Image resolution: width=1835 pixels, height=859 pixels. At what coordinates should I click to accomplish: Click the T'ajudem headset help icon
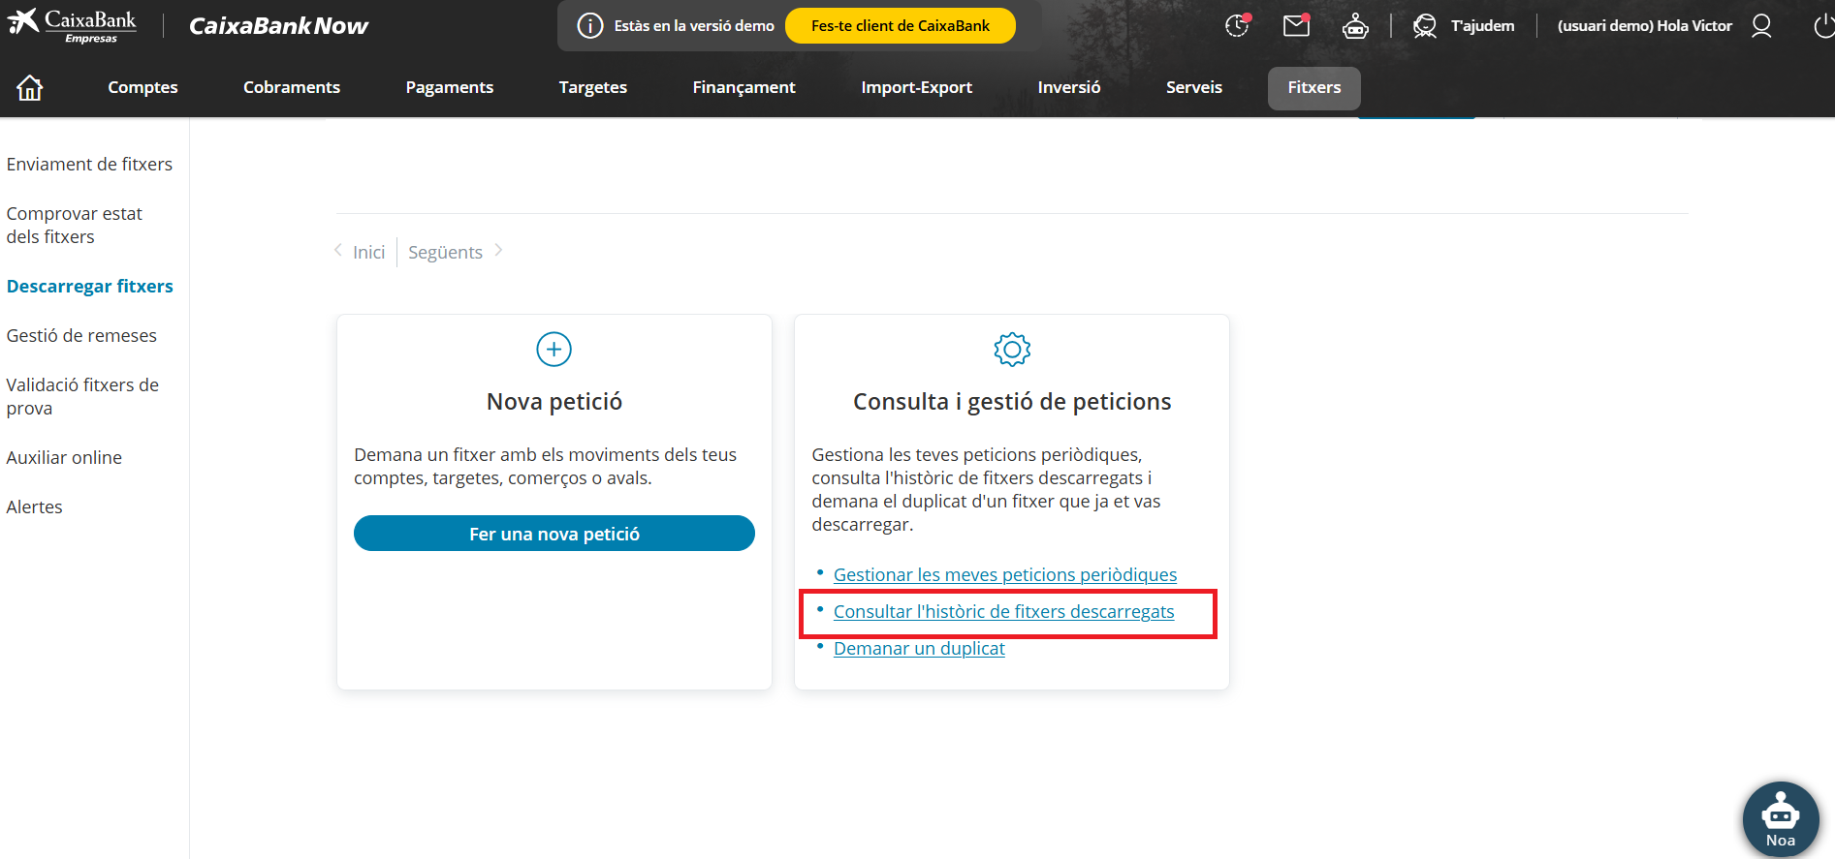click(1425, 26)
